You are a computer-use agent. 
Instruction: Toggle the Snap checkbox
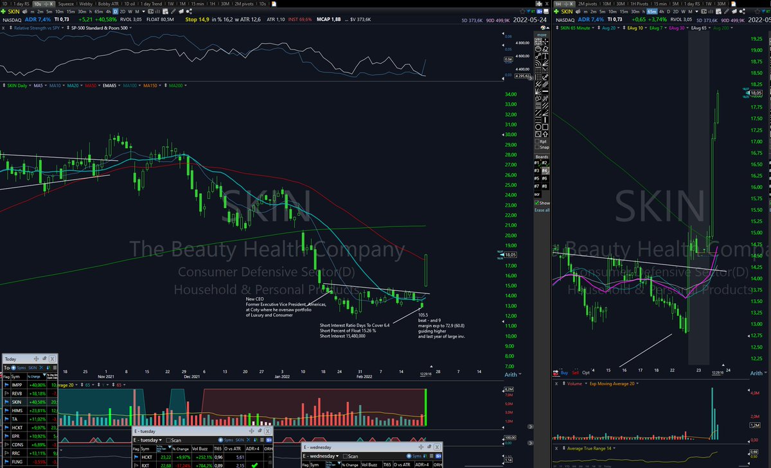click(x=537, y=148)
